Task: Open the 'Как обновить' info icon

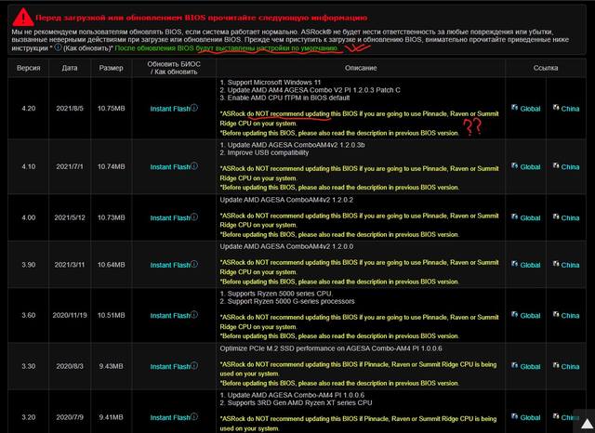Action: (x=58, y=47)
